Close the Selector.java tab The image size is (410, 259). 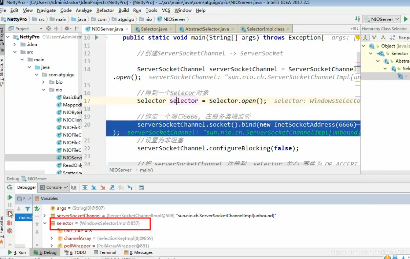click(x=171, y=29)
